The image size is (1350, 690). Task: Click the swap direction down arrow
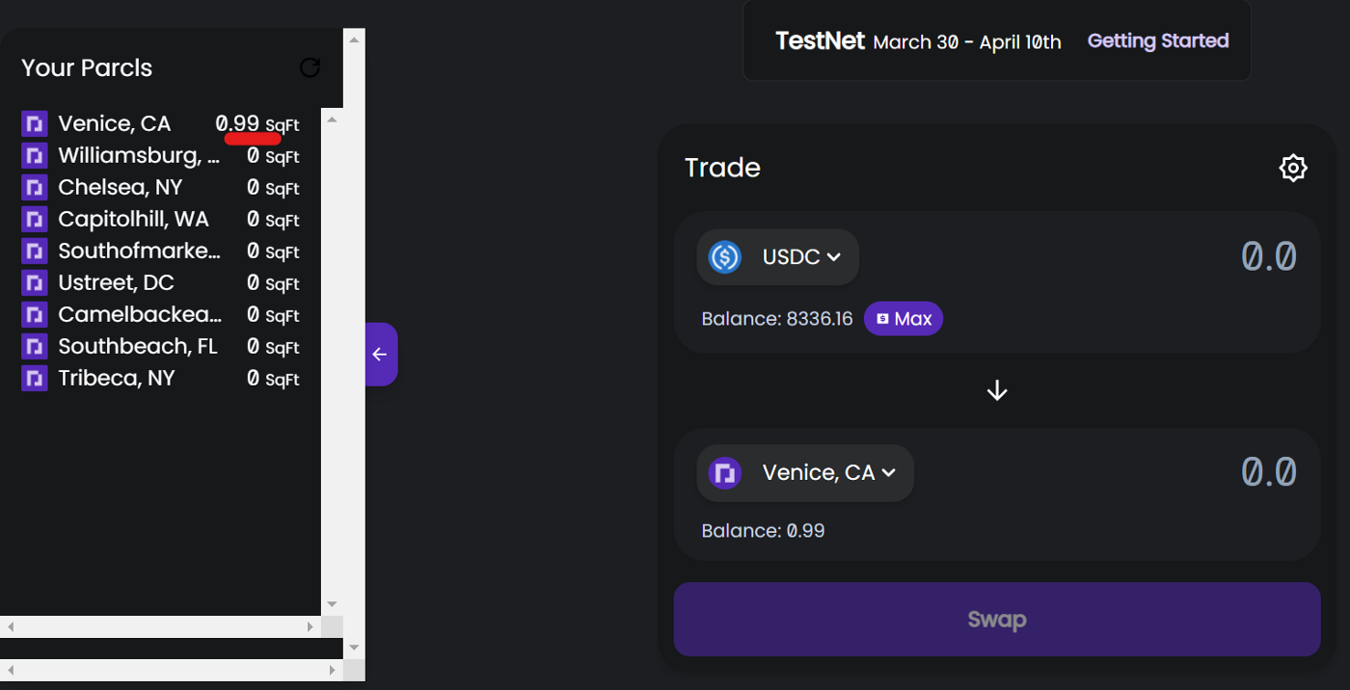coord(997,390)
